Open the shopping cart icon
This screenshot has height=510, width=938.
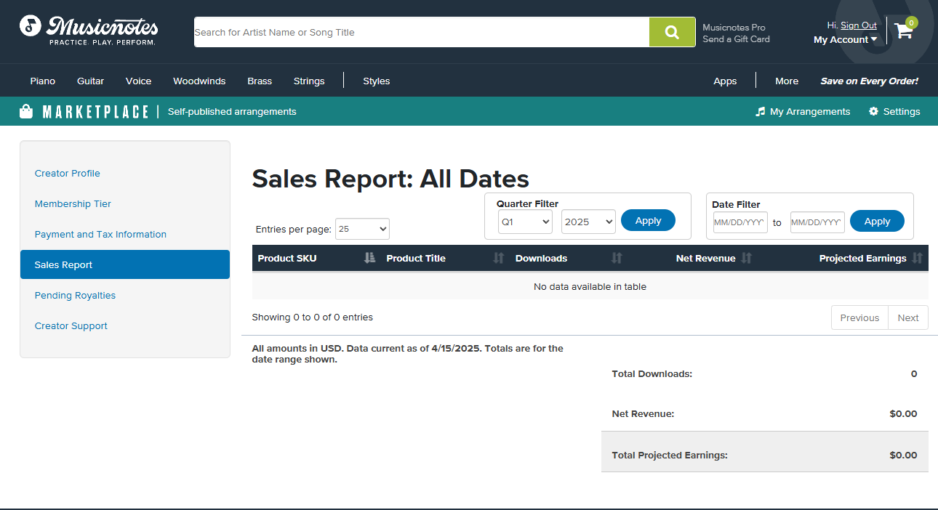point(904,32)
